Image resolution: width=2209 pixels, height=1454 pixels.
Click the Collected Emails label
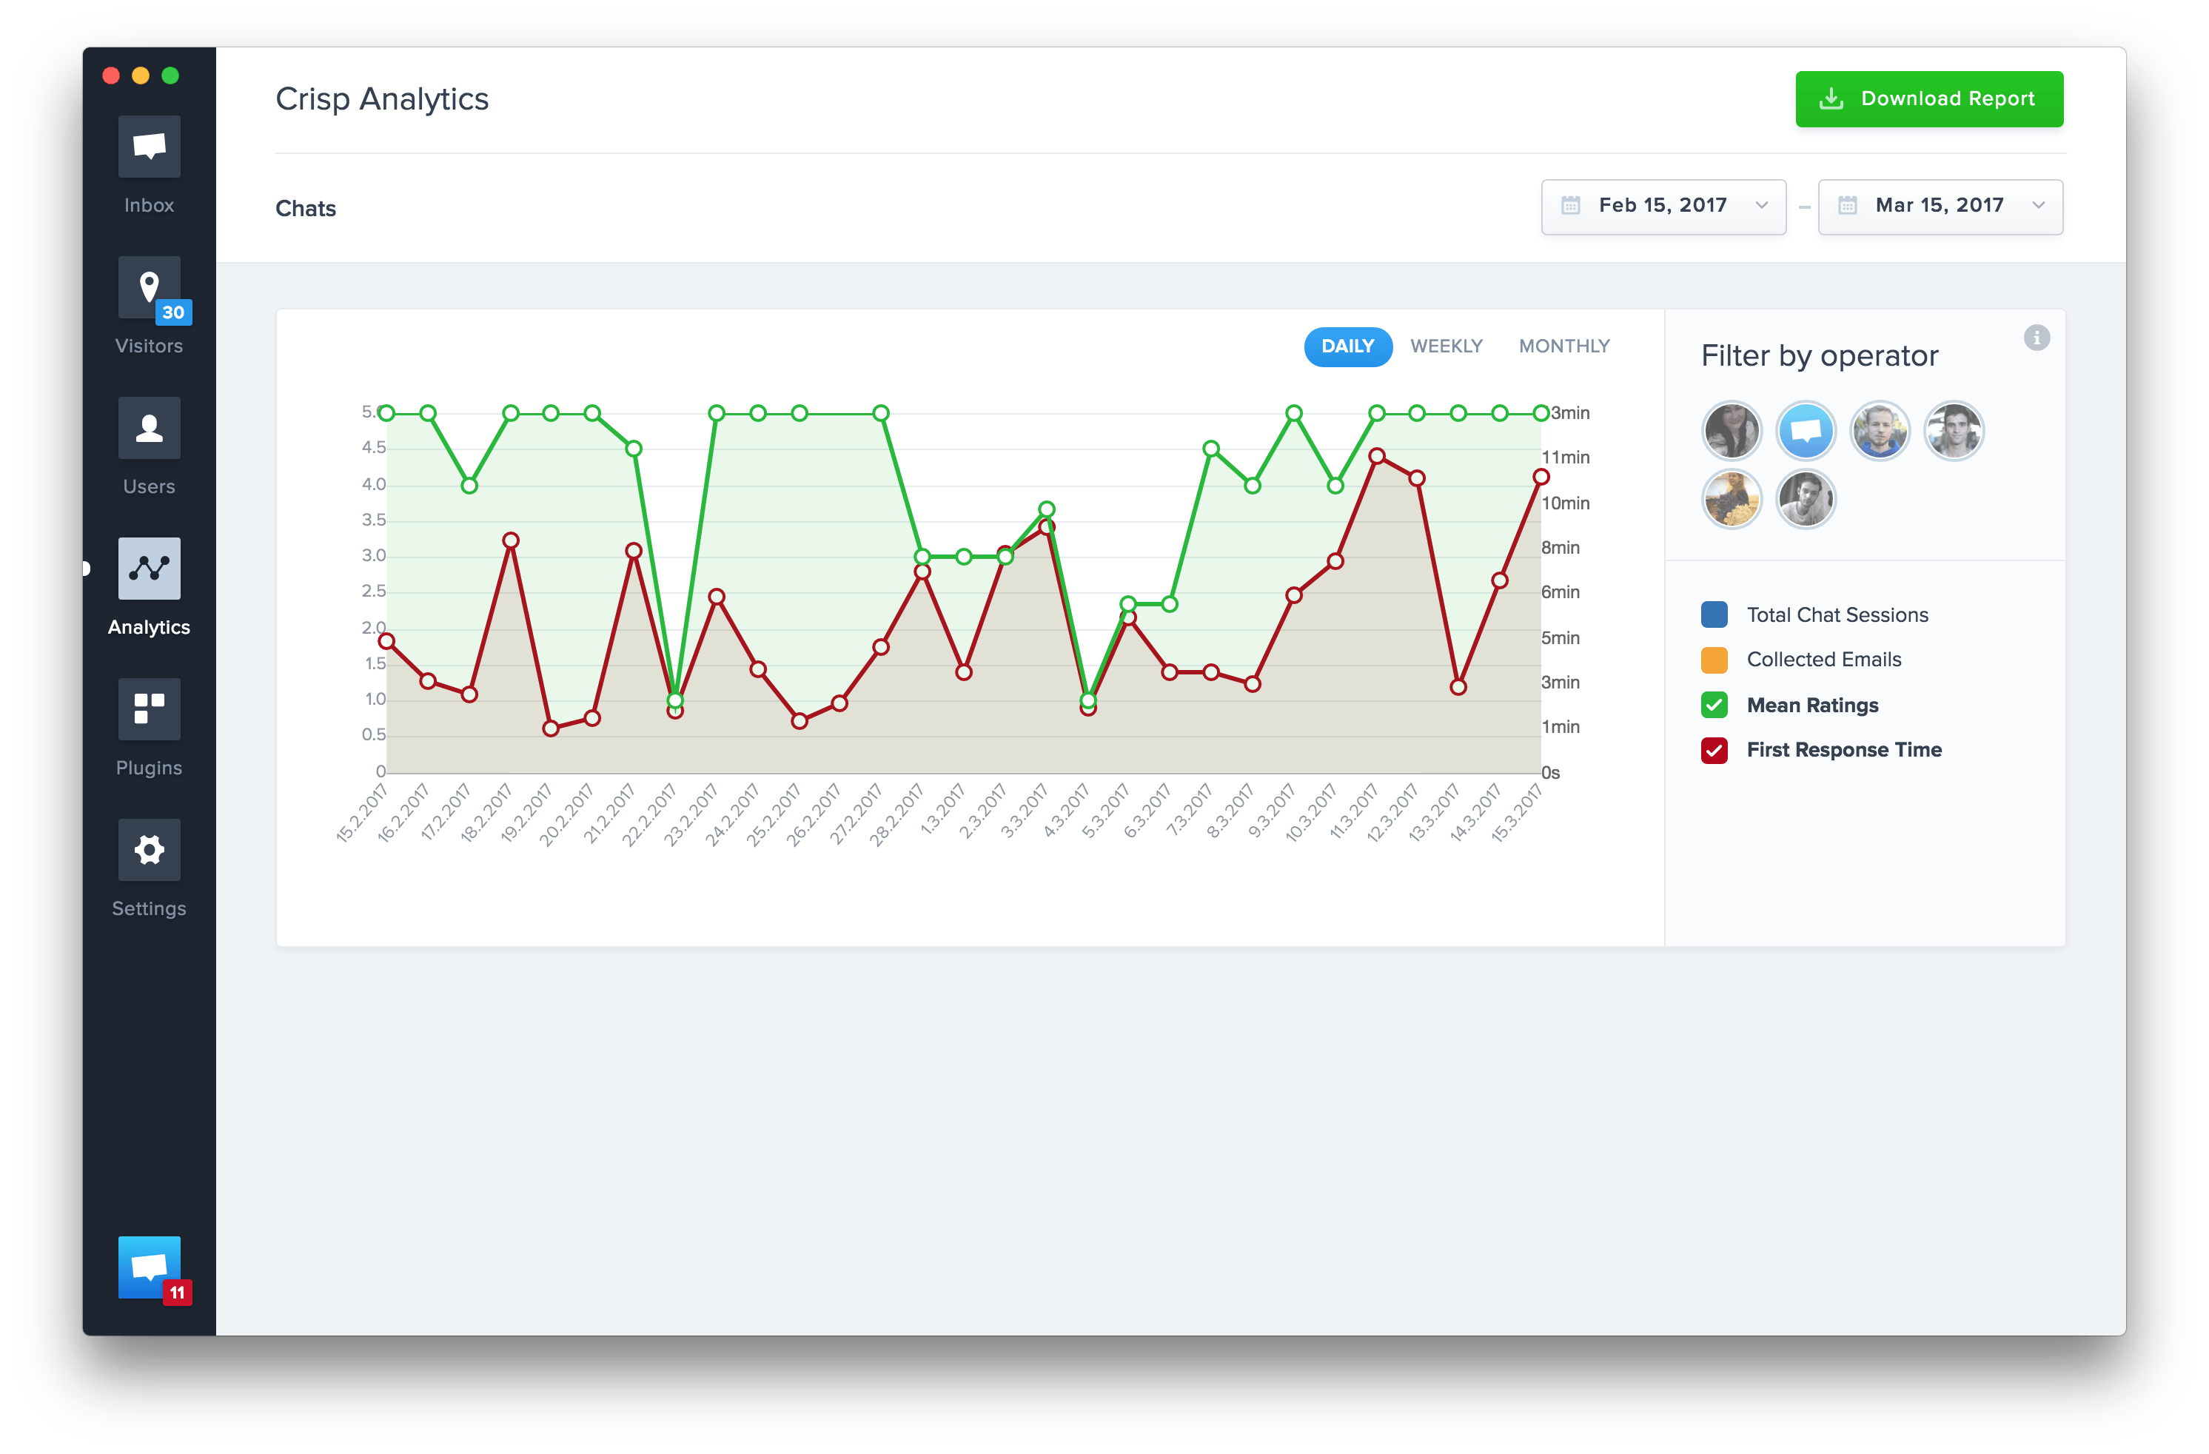tap(1824, 660)
